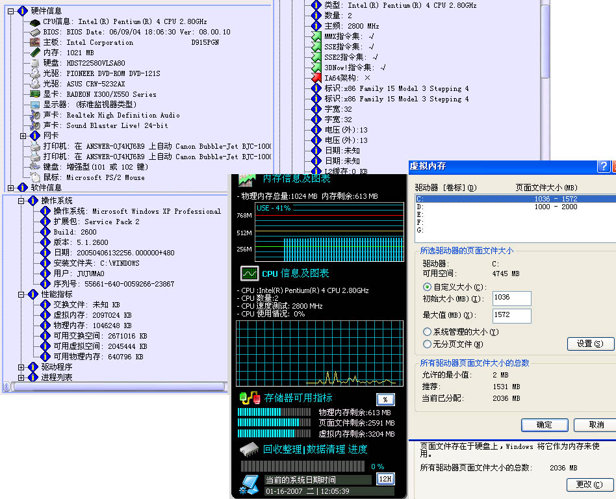Select the 虚拟内存剩余:3204 MB readout
The width and height of the screenshot is (616, 499).
pyautogui.click(x=357, y=434)
